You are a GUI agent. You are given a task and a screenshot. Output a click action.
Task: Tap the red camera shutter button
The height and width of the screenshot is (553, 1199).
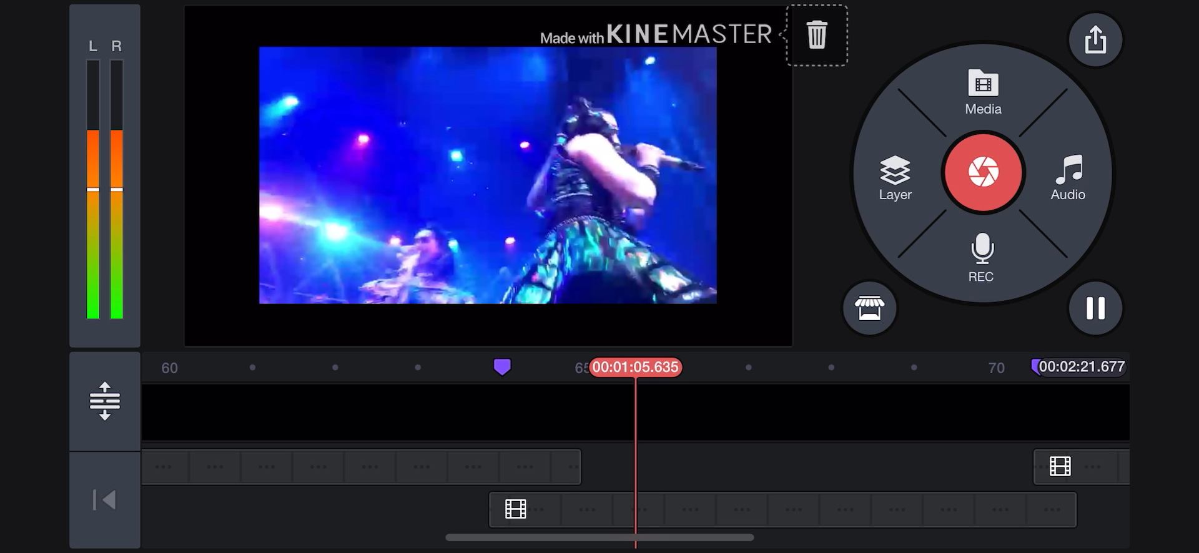point(983,172)
